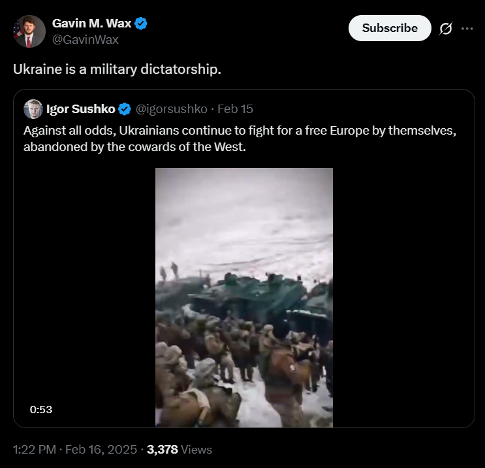Open the @GavinWax handle link

point(85,39)
